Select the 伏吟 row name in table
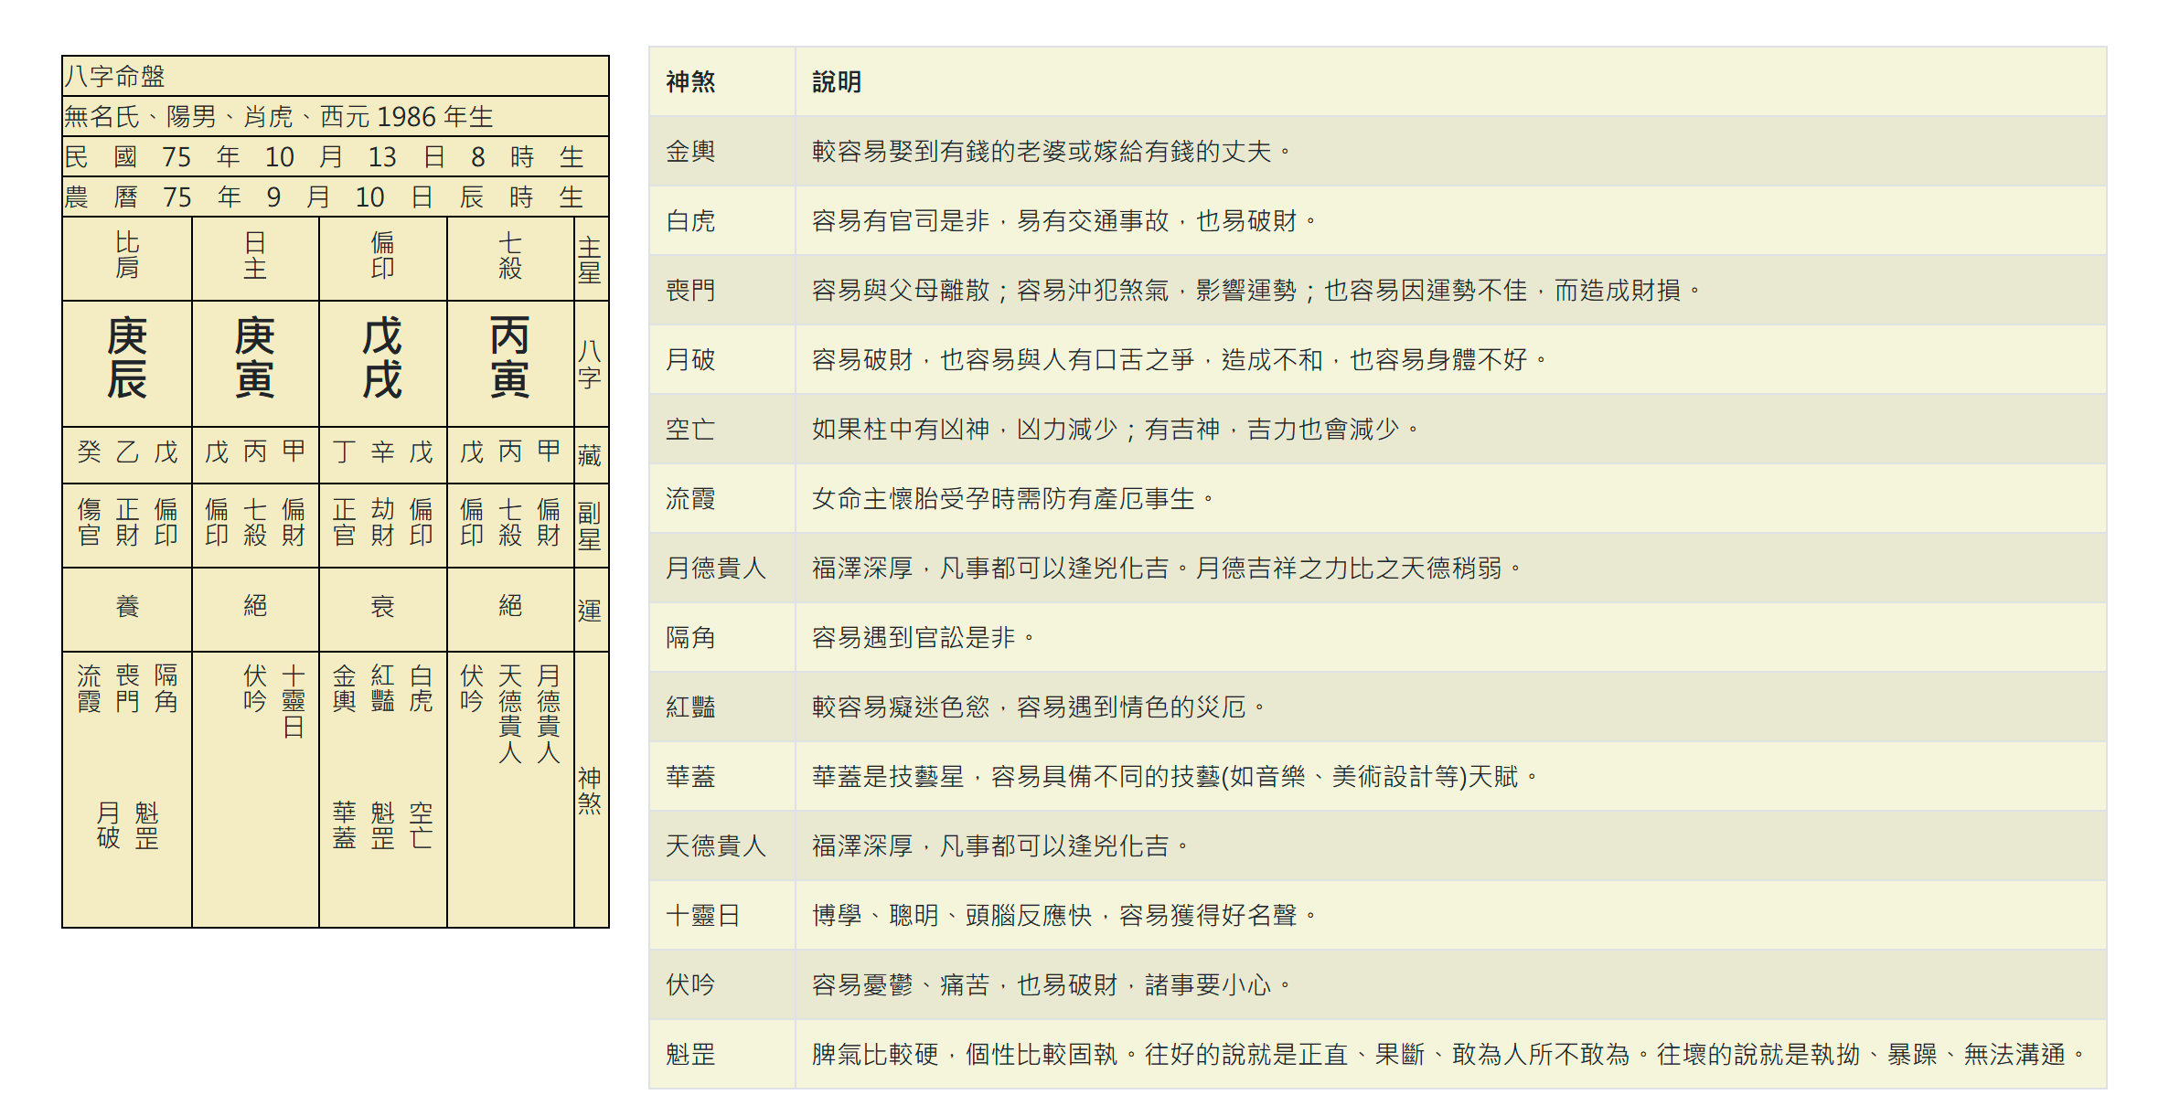The height and width of the screenshot is (1116, 2169). click(690, 985)
